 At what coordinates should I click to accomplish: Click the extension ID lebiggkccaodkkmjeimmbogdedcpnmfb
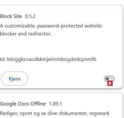tap(52, 59)
